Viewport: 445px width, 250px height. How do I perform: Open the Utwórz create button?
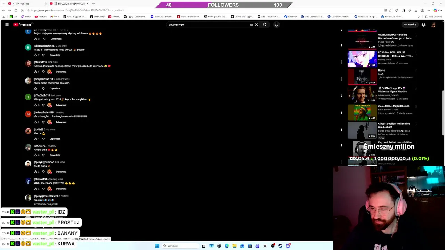pos(410,25)
